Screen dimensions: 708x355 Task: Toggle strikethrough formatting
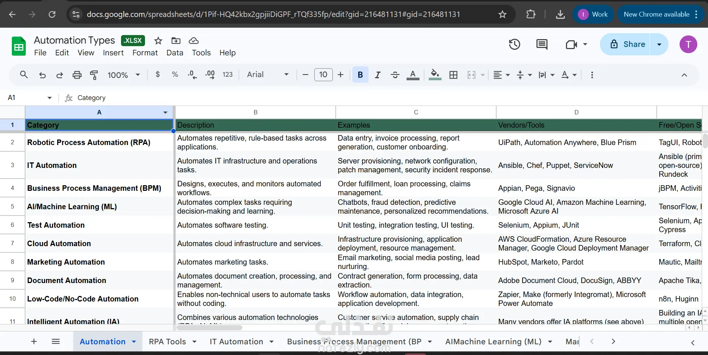coord(395,75)
